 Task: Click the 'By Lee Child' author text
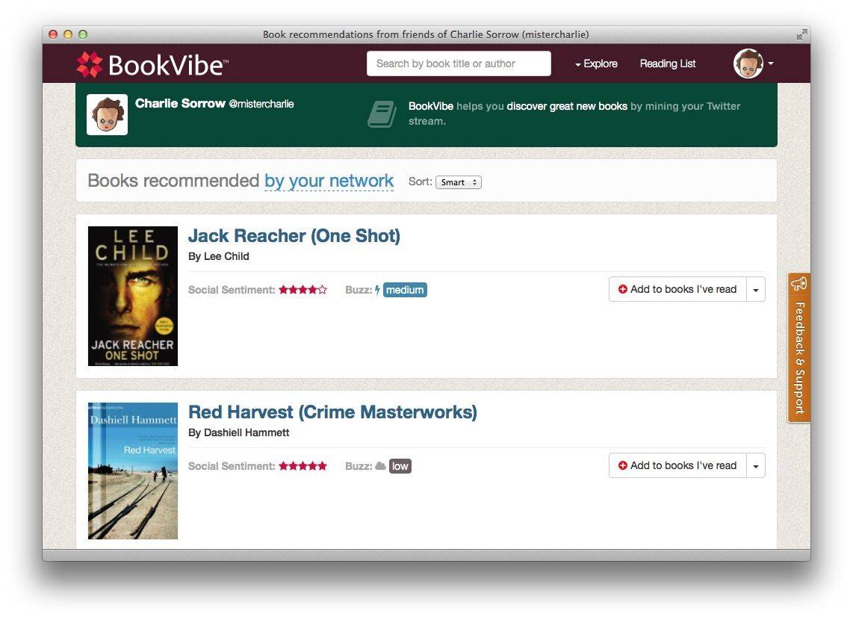click(x=219, y=256)
